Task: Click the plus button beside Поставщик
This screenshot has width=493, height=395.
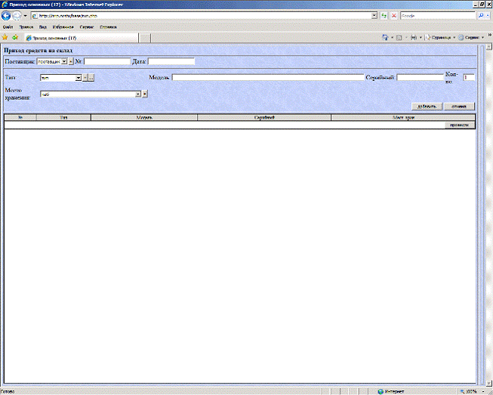Action: pos(71,61)
